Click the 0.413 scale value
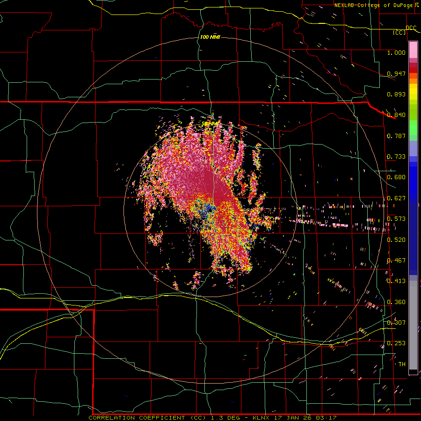 [396, 281]
